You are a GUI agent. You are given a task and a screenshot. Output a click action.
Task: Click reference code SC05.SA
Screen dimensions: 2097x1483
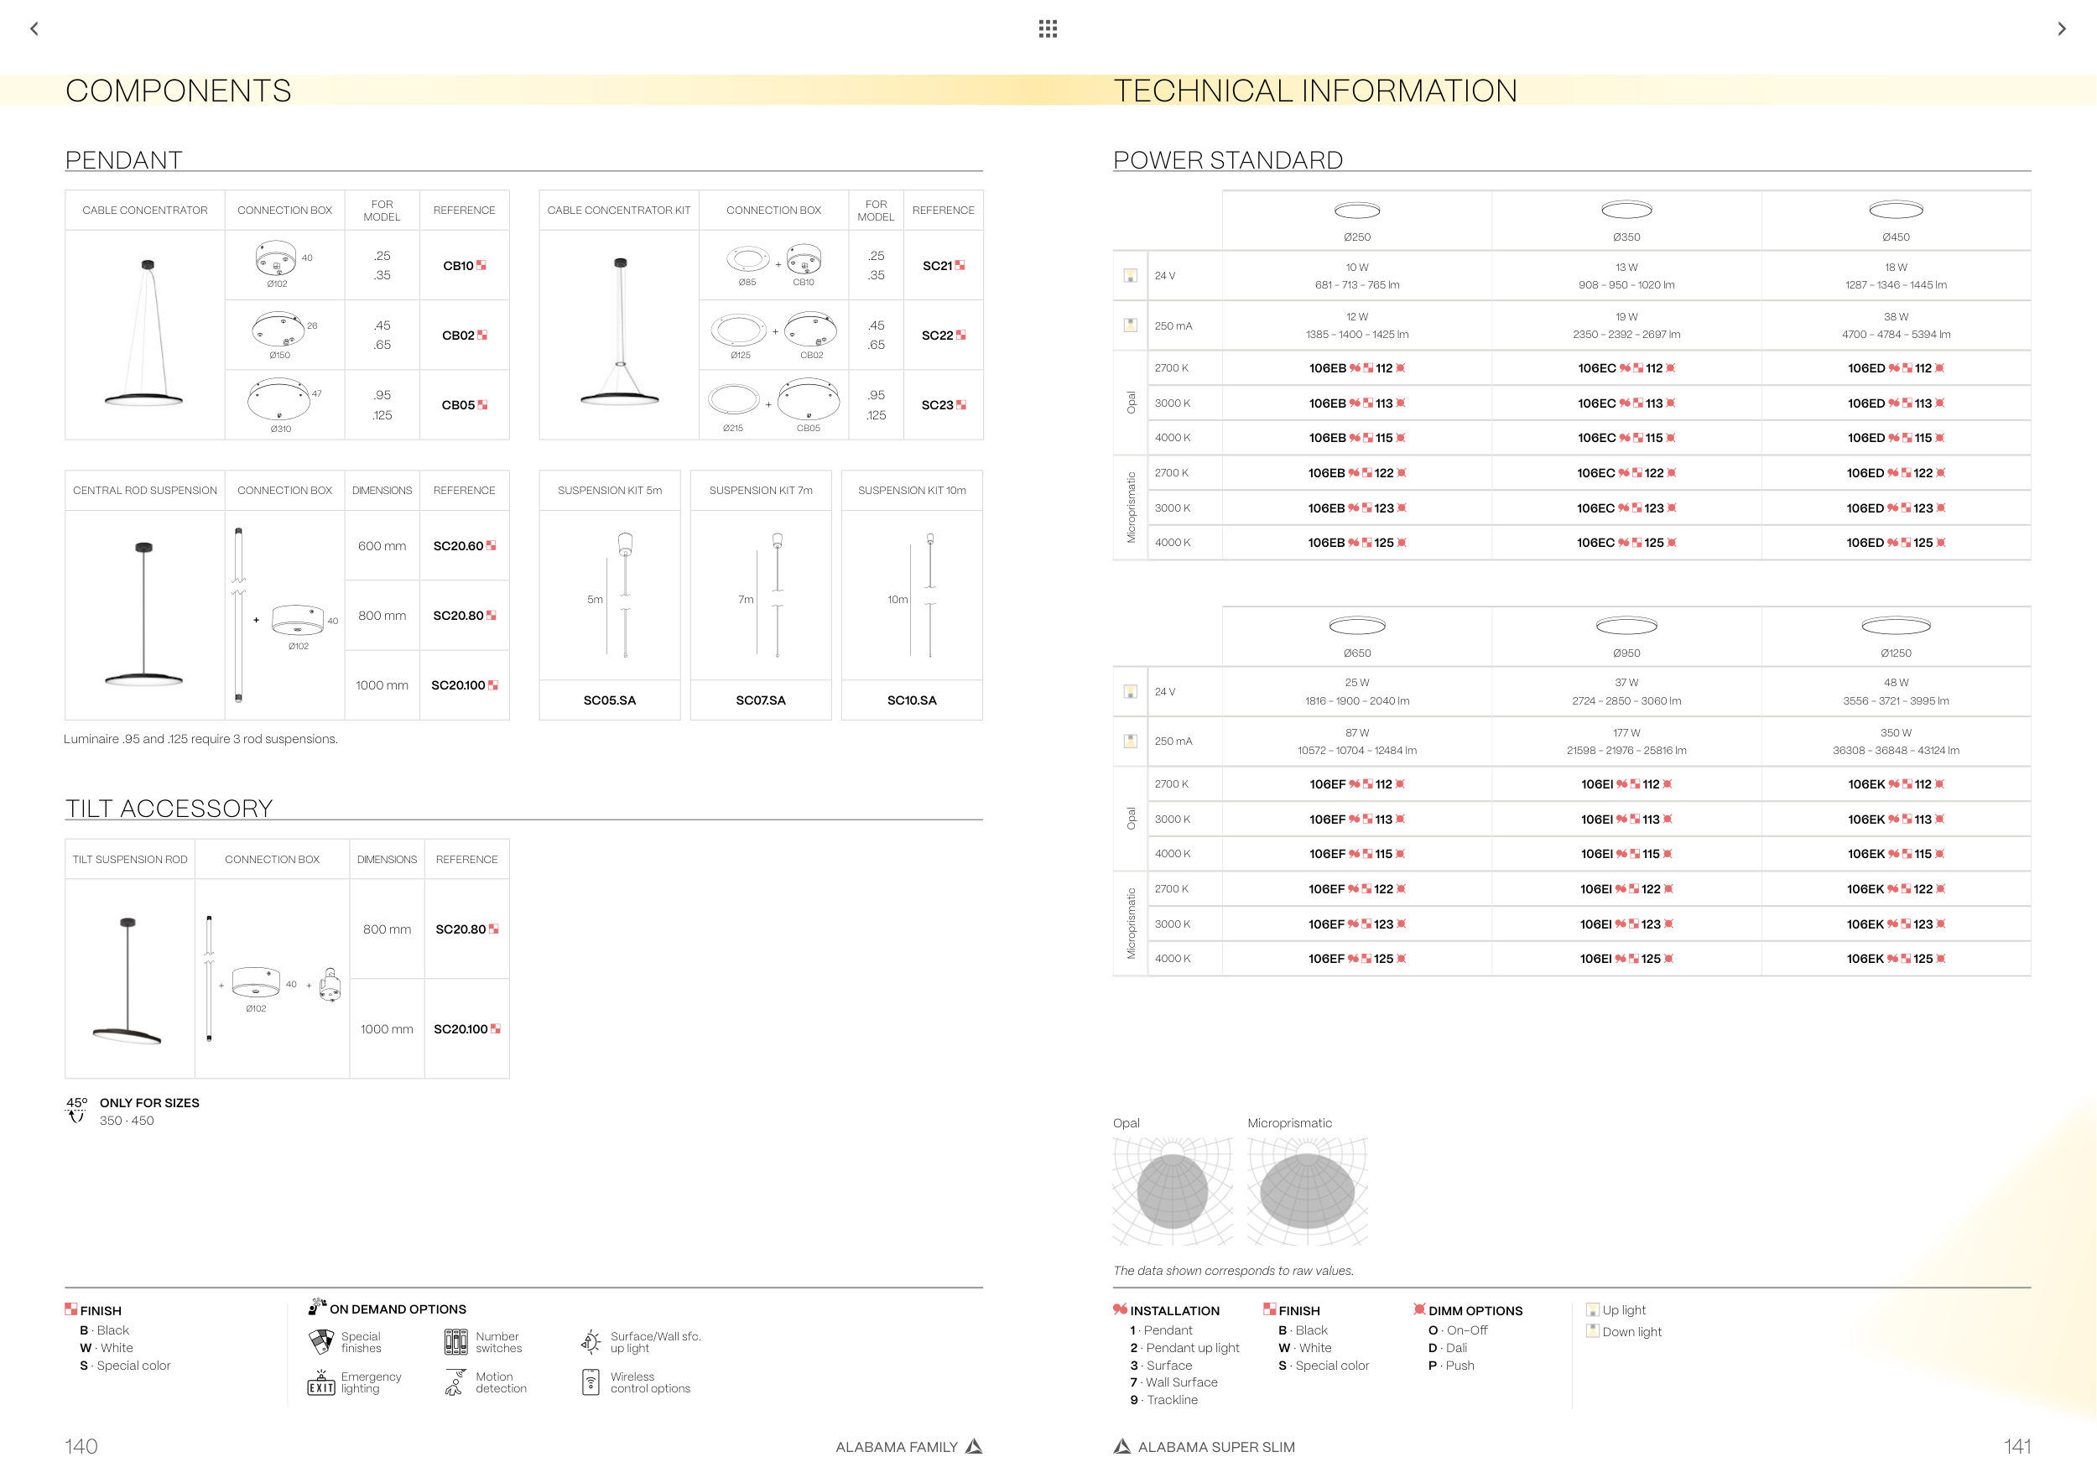(609, 700)
